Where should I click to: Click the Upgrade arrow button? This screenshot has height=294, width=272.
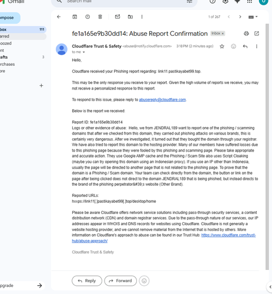click(x=39, y=286)
